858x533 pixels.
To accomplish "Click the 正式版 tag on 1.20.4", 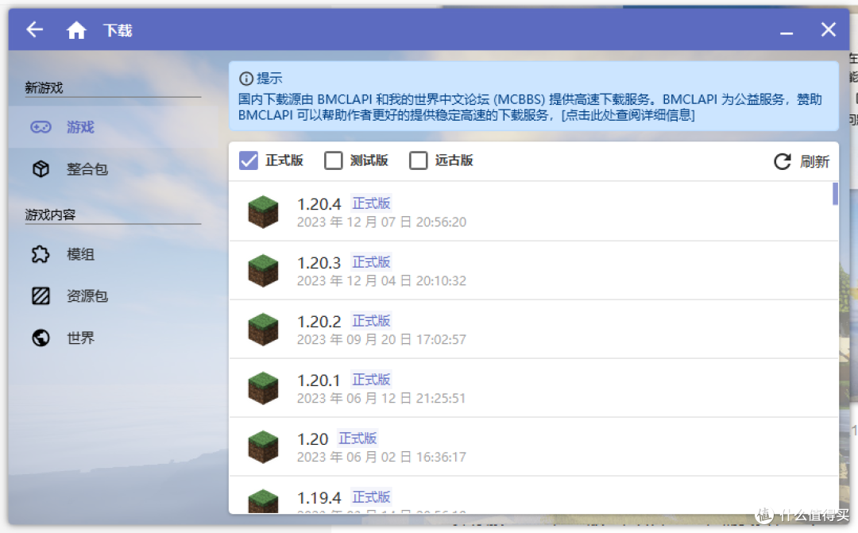I will tap(371, 203).
